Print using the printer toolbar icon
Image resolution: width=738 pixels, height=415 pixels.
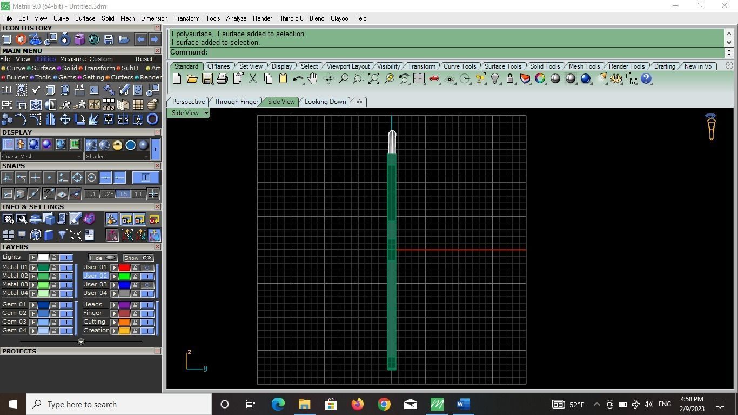tap(222, 79)
